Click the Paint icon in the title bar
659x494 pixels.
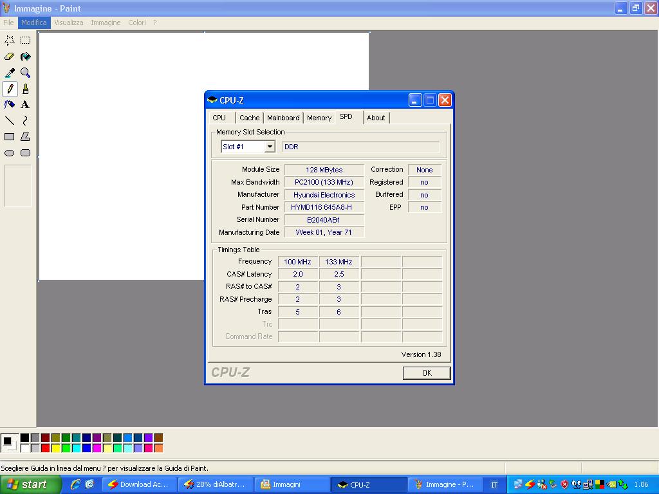pyautogui.click(x=6, y=8)
